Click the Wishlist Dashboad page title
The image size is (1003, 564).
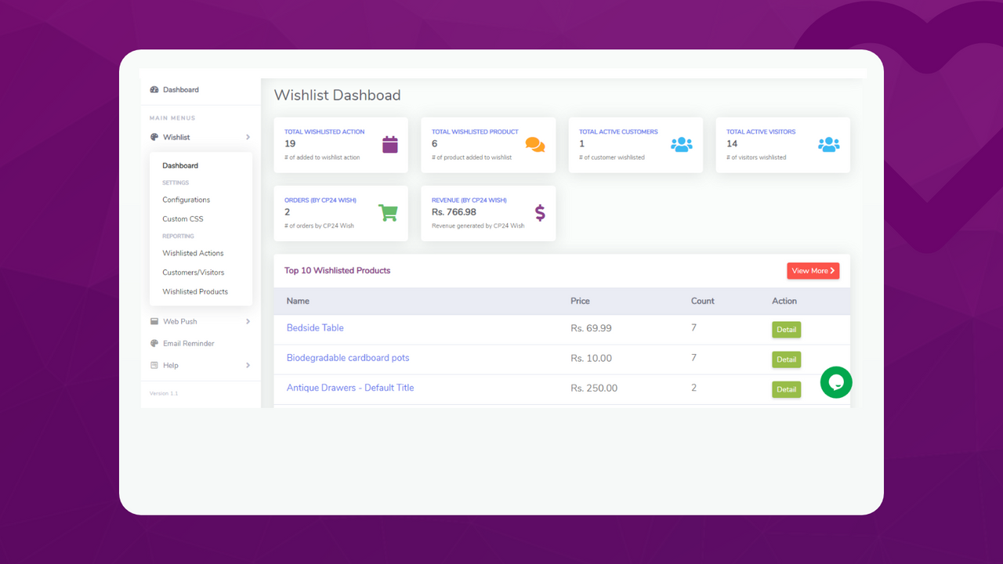click(337, 96)
